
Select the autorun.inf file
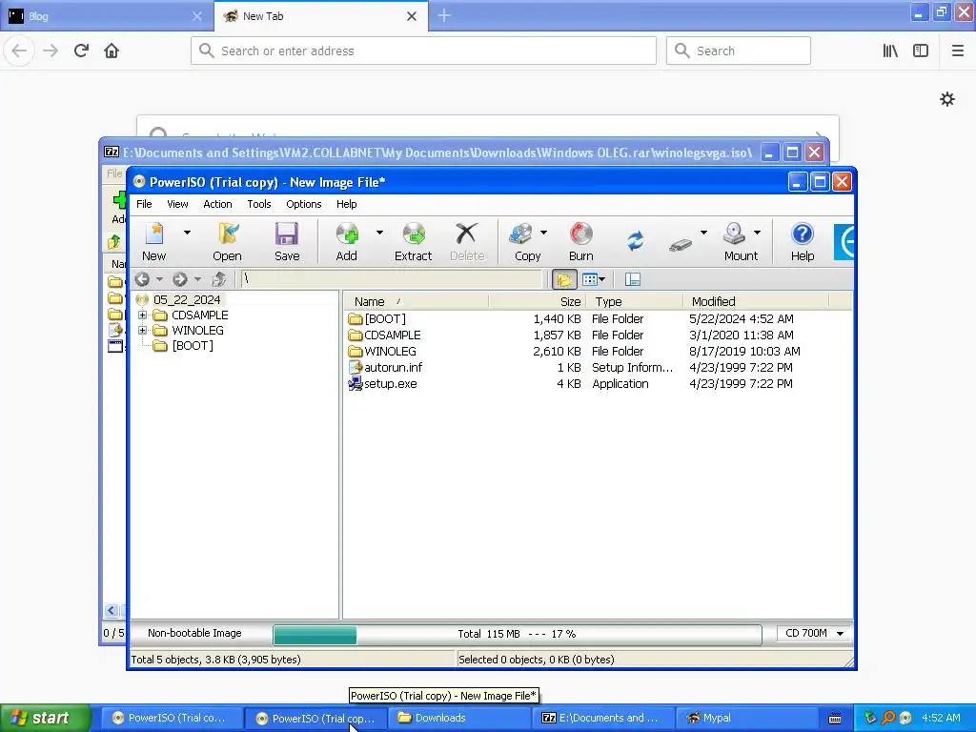click(393, 367)
